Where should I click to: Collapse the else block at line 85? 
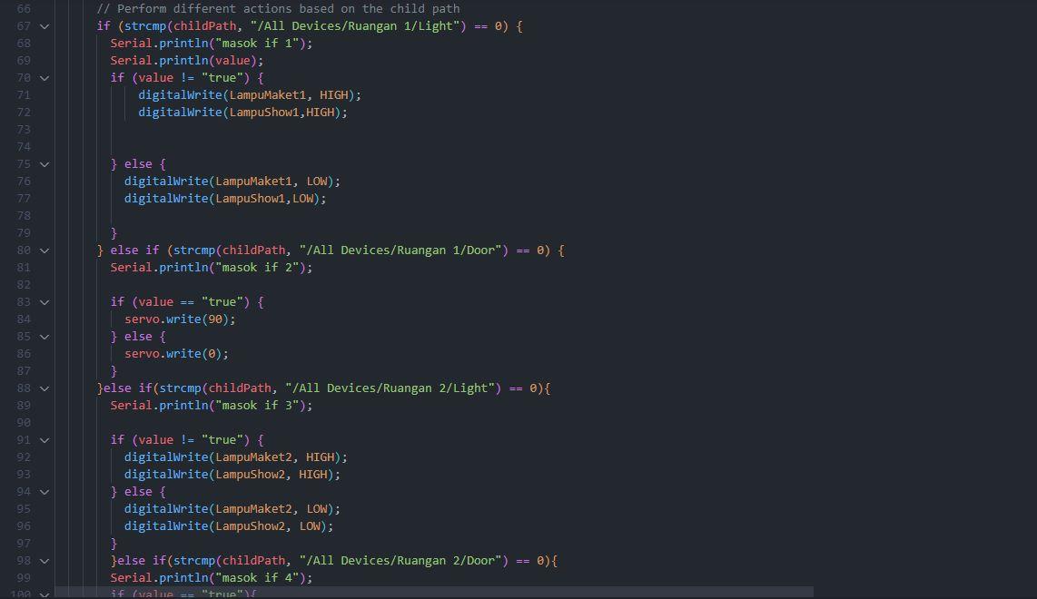[44, 336]
